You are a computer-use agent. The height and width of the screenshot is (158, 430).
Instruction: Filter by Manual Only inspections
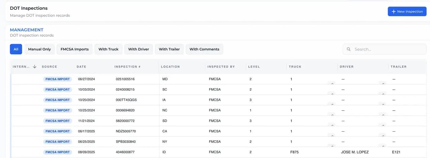click(39, 49)
